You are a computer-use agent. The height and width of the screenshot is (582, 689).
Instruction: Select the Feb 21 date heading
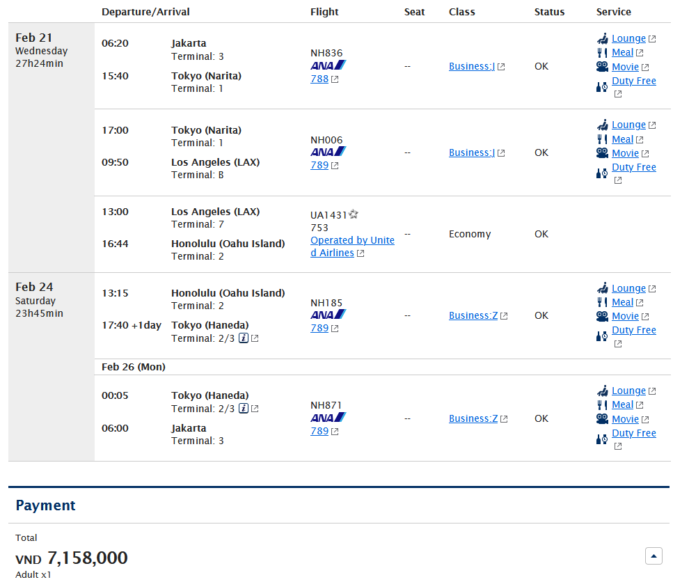(x=34, y=38)
